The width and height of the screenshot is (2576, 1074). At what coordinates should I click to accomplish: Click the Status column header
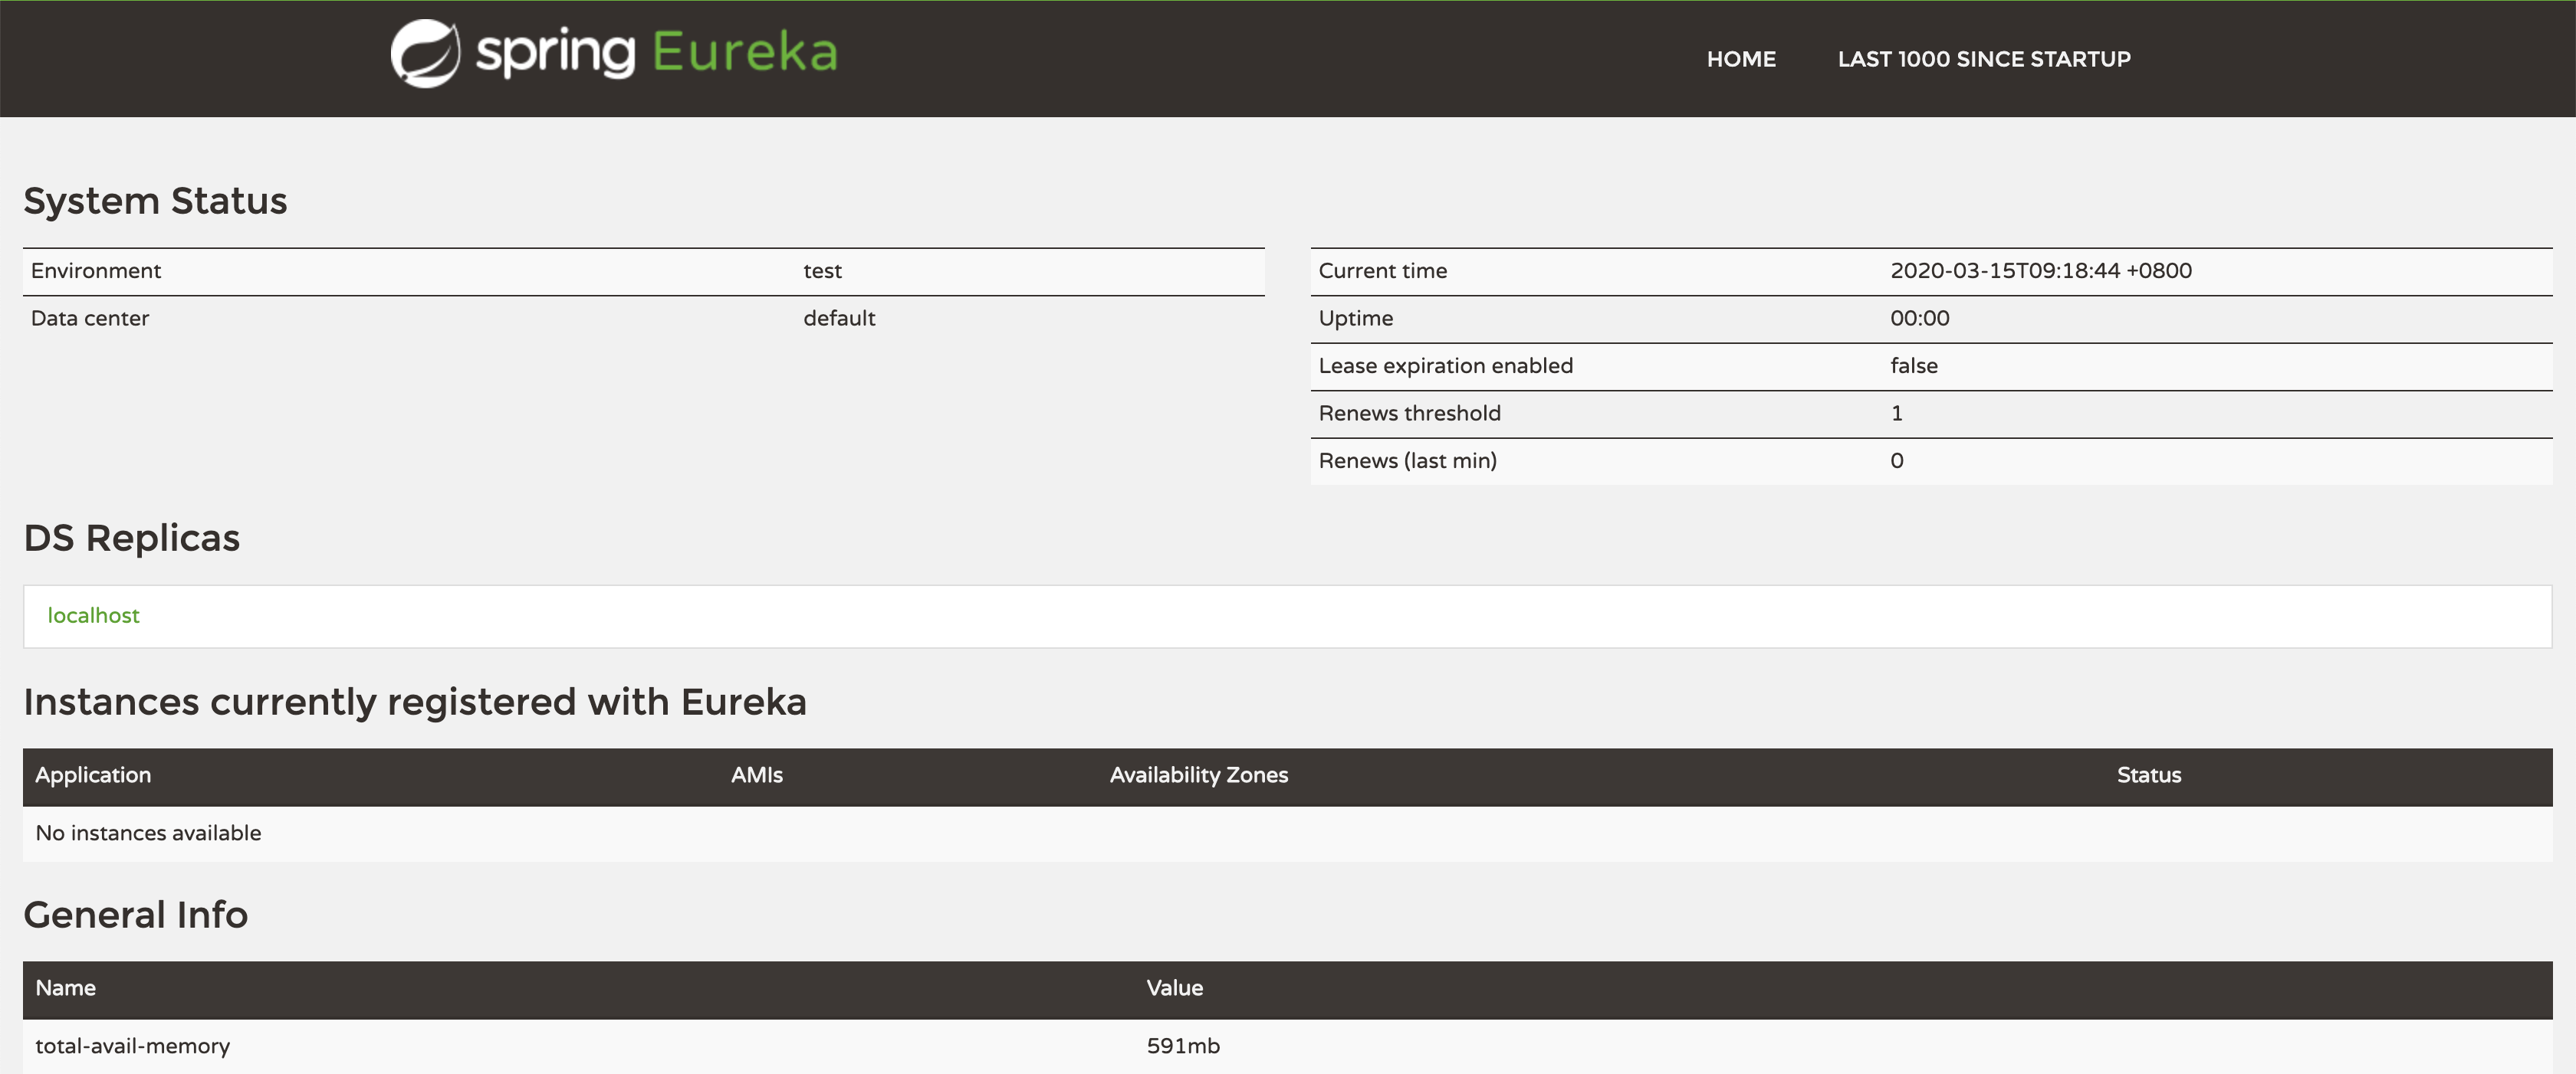(2148, 775)
